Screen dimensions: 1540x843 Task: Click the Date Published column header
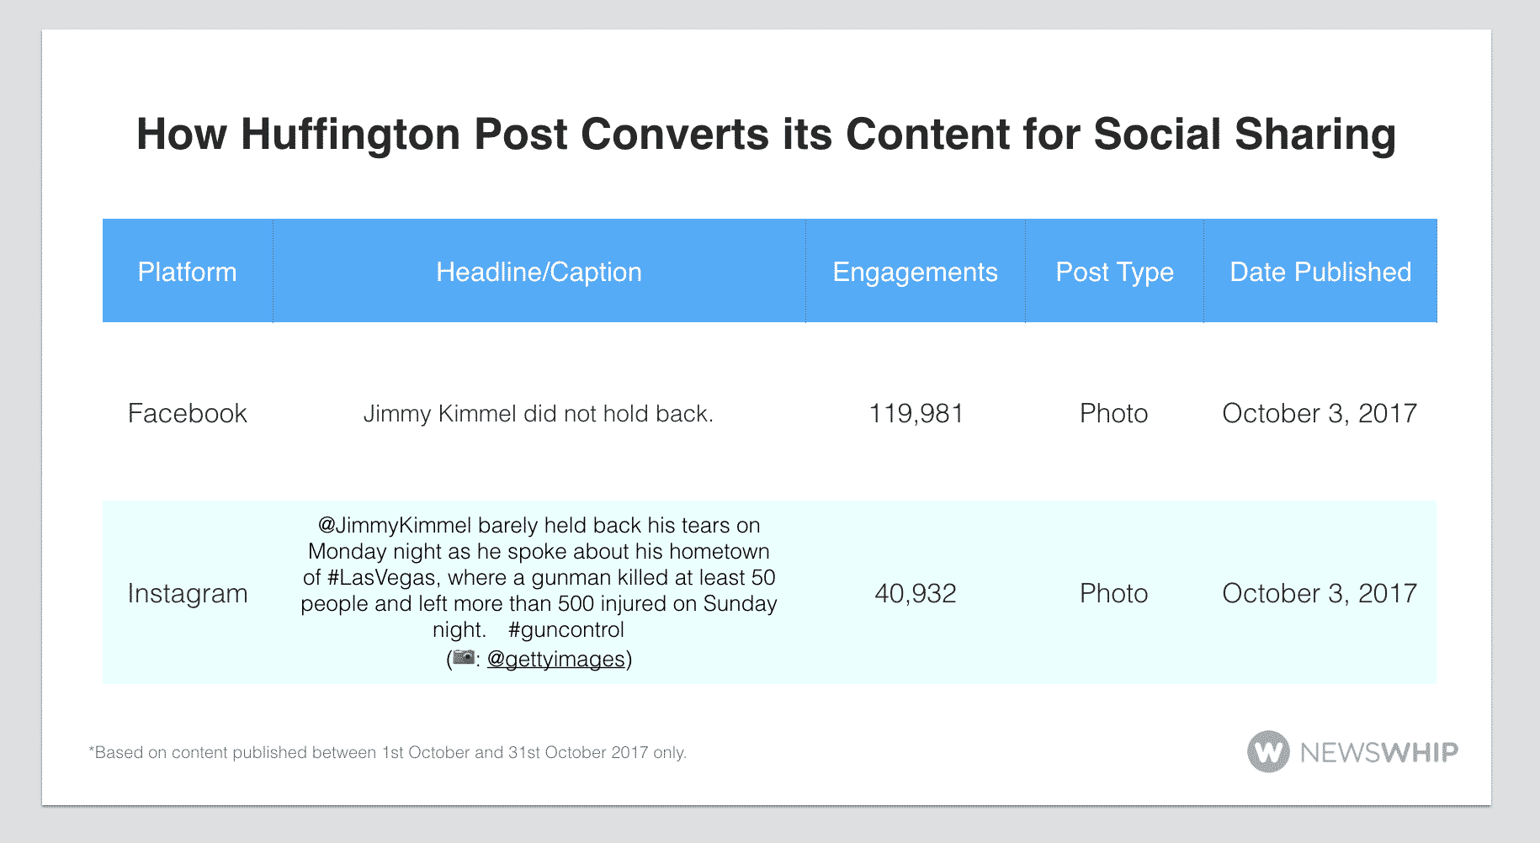pyautogui.click(x=1320, y=272)
